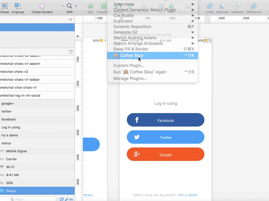Open Custom Plugin... menu item
The image size is (269, 201).
pos(153,65)
